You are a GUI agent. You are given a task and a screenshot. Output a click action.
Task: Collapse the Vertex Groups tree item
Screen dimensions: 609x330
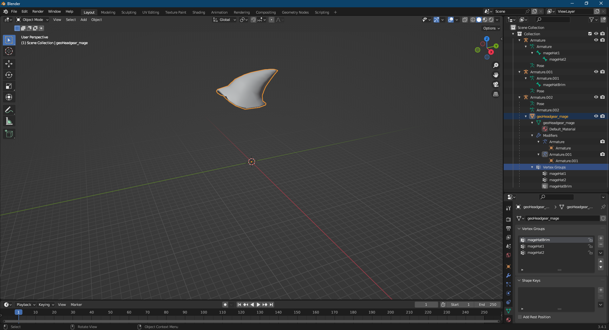[x=532, y=167]
